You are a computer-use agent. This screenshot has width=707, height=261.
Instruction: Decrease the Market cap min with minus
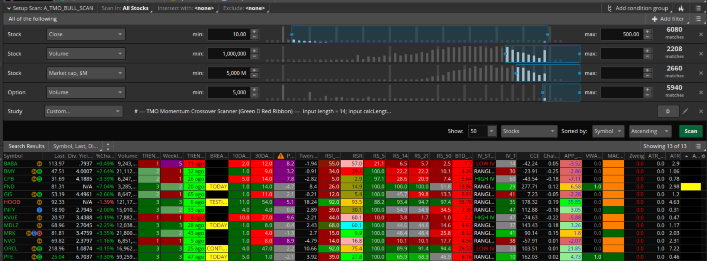pos(255,76)
